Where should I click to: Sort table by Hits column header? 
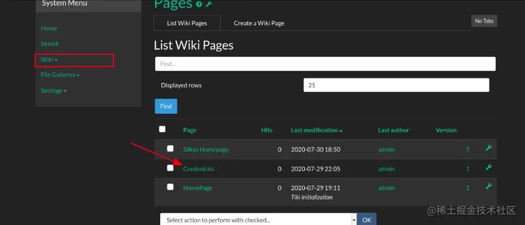point(267,130)
